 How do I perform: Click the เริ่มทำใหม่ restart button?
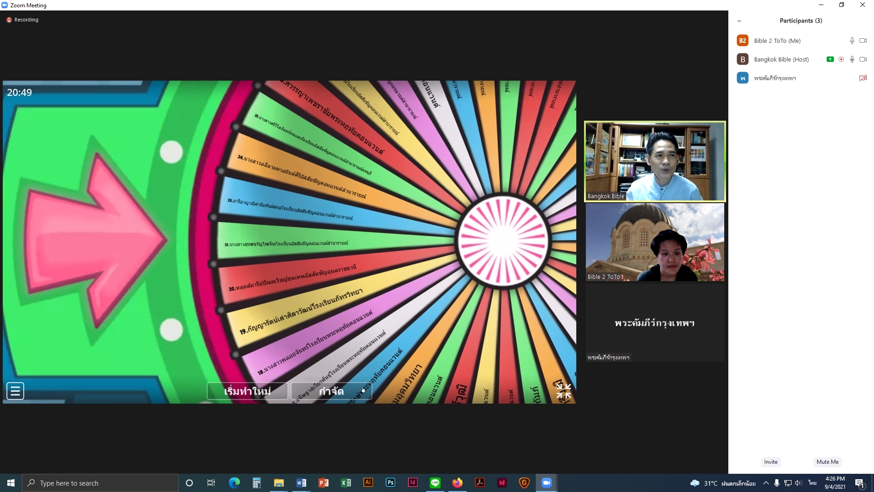pos(247,391)
